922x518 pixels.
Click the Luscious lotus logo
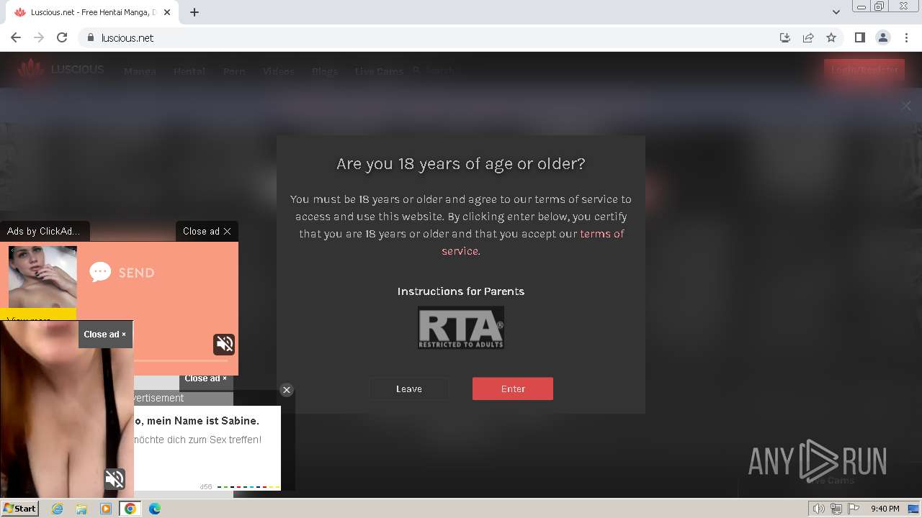[x=31, y=70]
